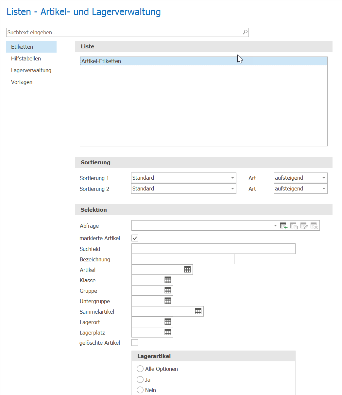The width and height of the screenshot is (342, 395).
Task: Open the Lagerverwaltung category
Action: tap(31, 70)
